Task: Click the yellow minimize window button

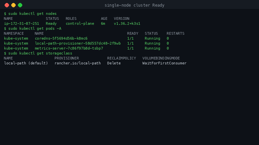Action: pyautogui.click(x=13, y=5)
